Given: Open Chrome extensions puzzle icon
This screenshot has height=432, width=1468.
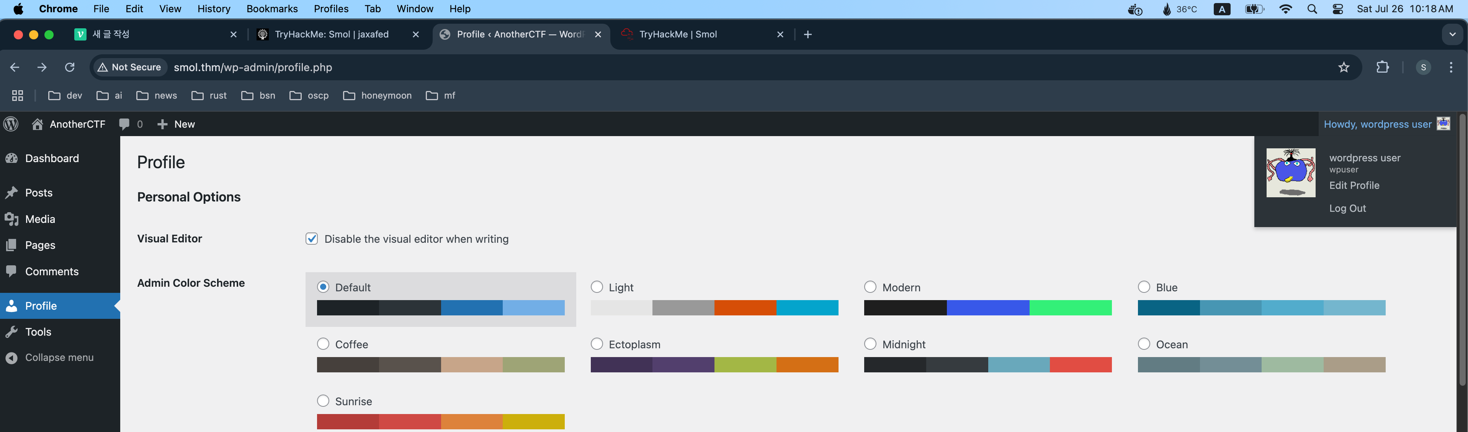Looking at the screenshot, I should click(x=1383, y=67).
